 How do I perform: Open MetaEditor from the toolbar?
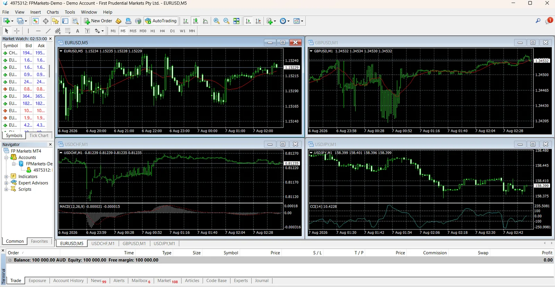[x=118, y=21]
